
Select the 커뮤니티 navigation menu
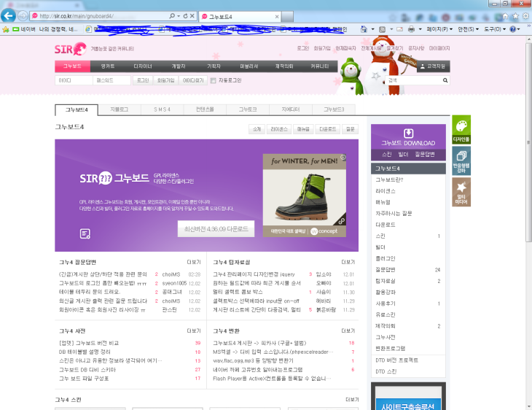[320, 66]
